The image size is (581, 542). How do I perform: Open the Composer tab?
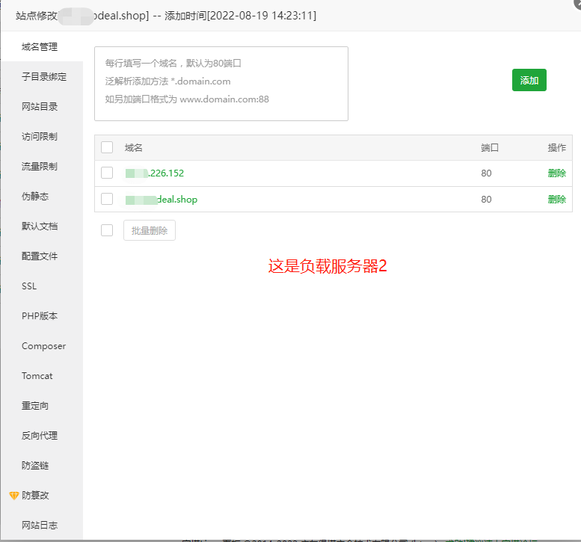(x=43, y=346)
